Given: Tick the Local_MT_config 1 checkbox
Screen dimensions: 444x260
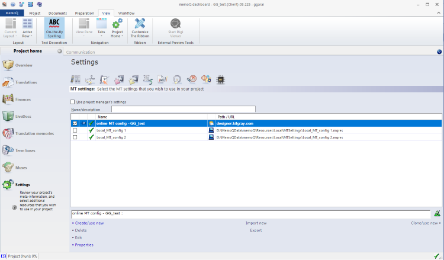Looking at the screenshot, I should [x=75, y=130].
